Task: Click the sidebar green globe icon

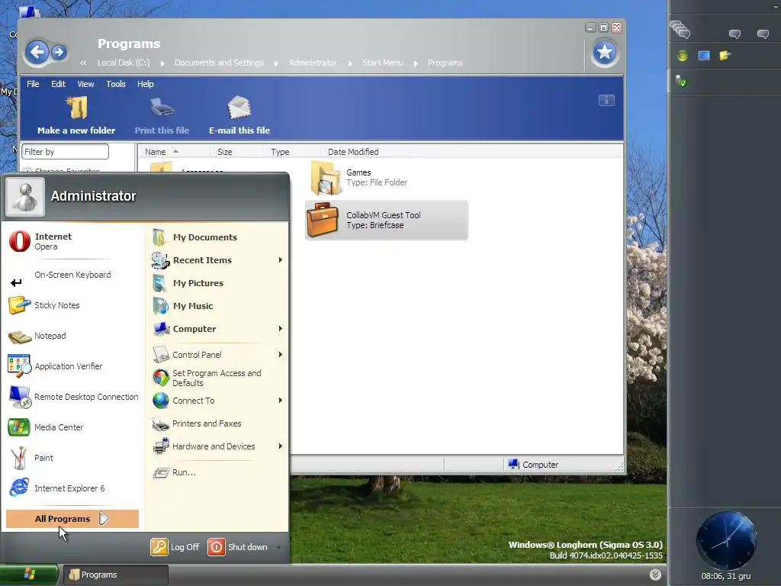Action: pyautogui.click(x=683, y=55)
